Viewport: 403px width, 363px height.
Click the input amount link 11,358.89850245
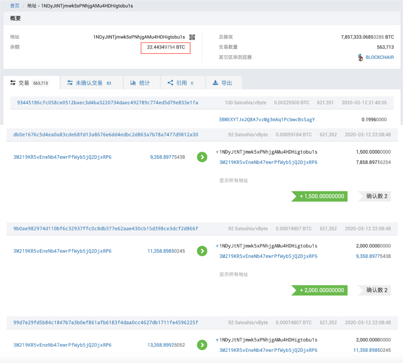[166, 251]
